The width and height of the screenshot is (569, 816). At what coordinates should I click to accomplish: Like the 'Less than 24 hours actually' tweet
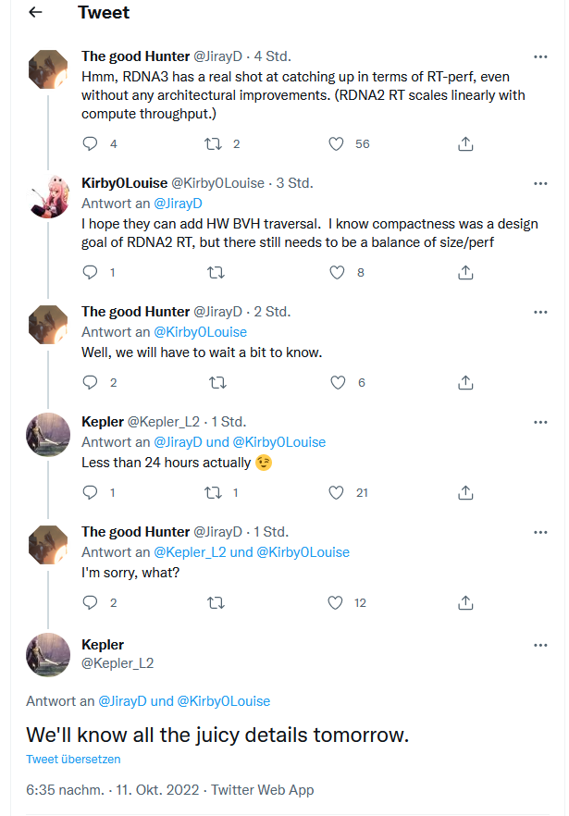[x=336, y=492]
